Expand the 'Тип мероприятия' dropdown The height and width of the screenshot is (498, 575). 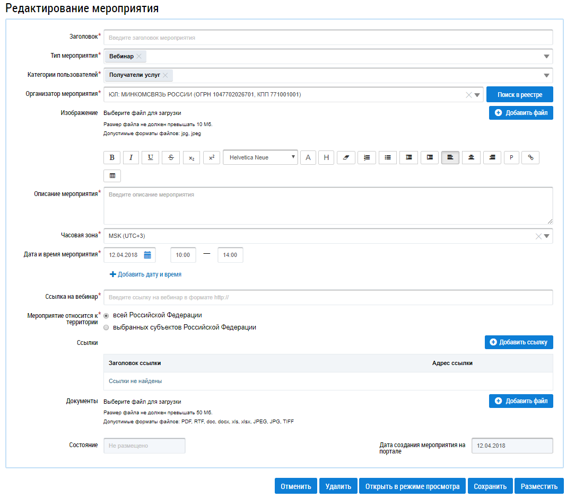pyautogui.click(x=546, y=57)
